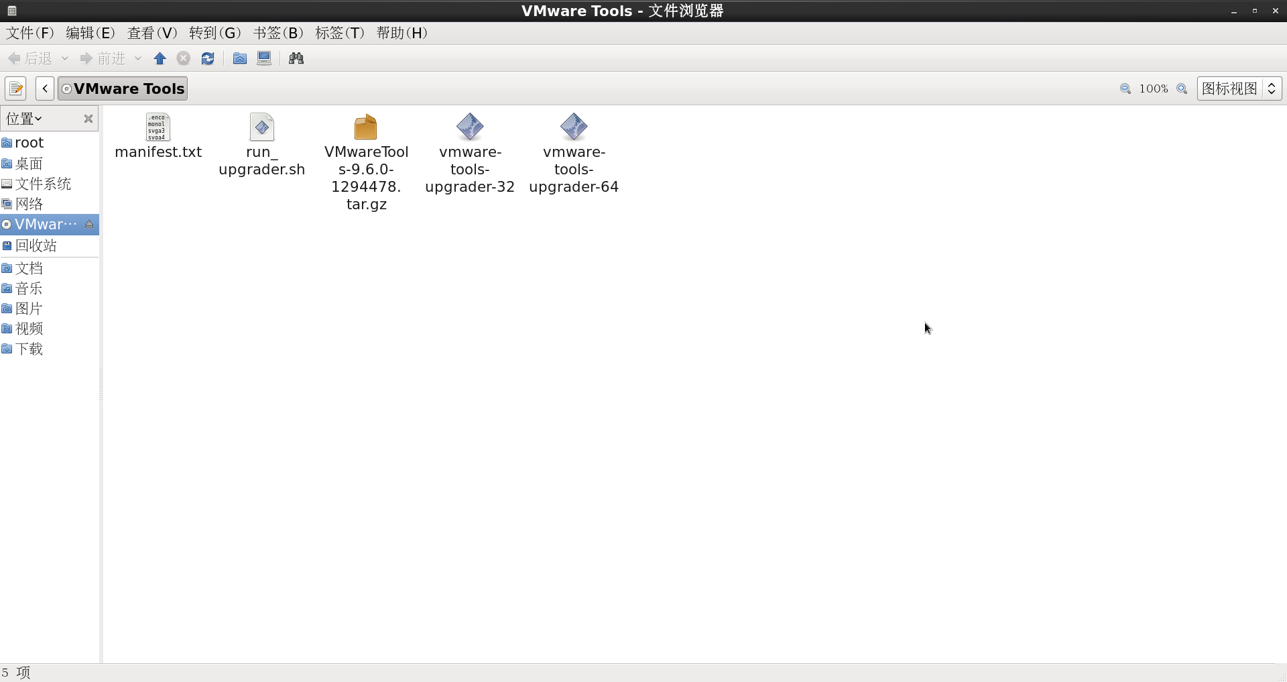The image size is (1287, 682).
Task: Open the 图标视图 view mode dropdown
Action: 1239,89
